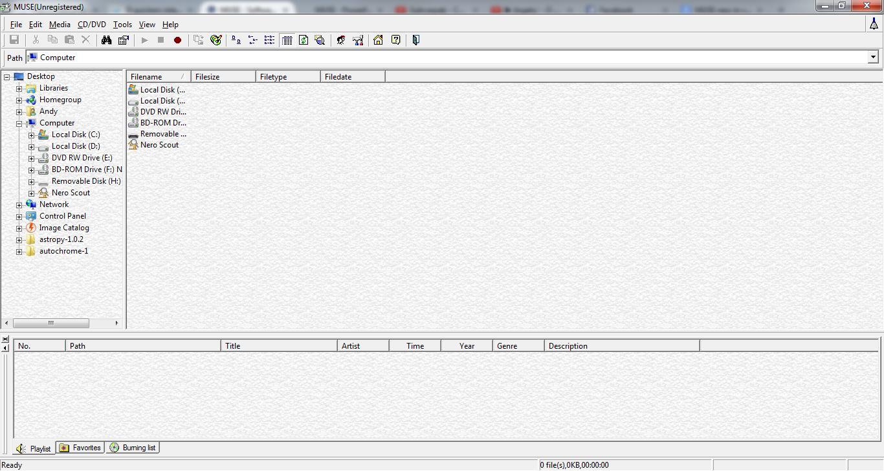Open the CD/DVD menu
Image resolution: width=884 pixels, height=471 pixels.
click(92, 25)
